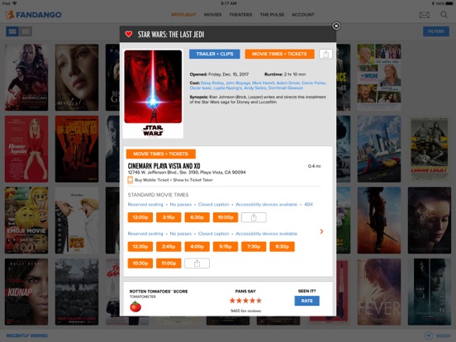
Task: Open search with the magnifier icon
Action: tap(444, 15)
